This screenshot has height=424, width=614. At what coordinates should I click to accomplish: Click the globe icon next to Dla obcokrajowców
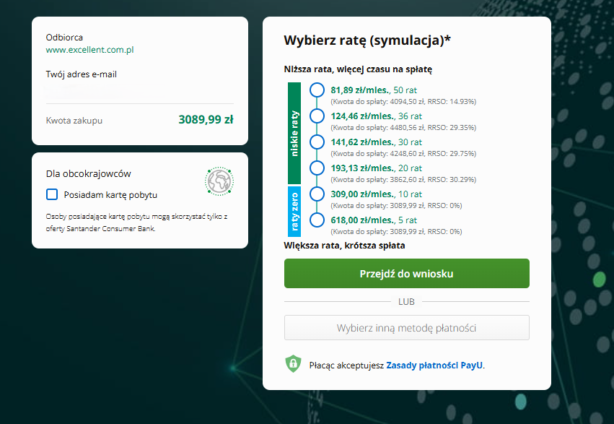point(219,181)
